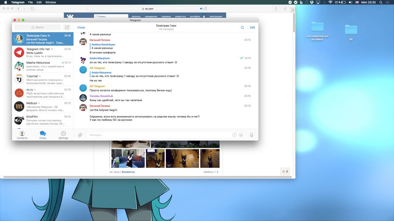Click the attach file paperclip icon
Image resolution: width=394 pixels, height=221 pixels.
[x=80, y=135]
